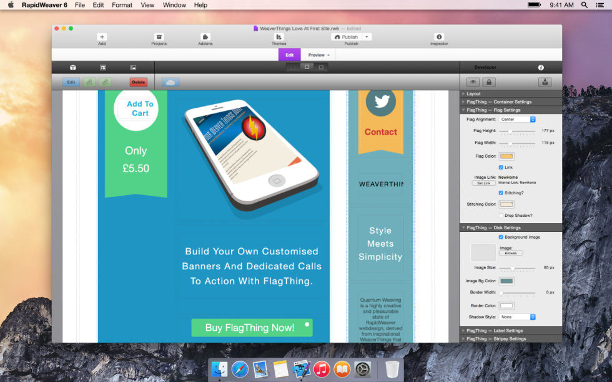Choose the left darkest view-mode button
612x382 pixels.
[x=292, y=67]
